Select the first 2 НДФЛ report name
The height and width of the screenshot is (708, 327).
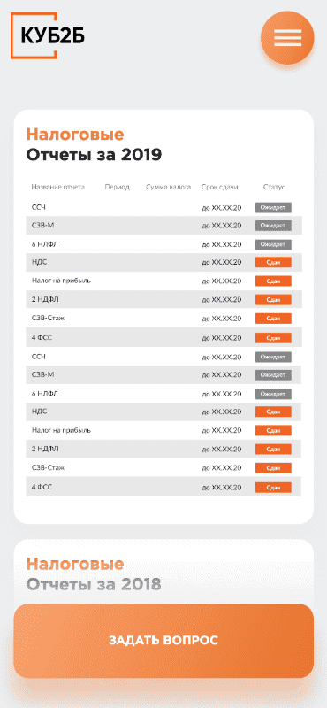click(45, 300)
